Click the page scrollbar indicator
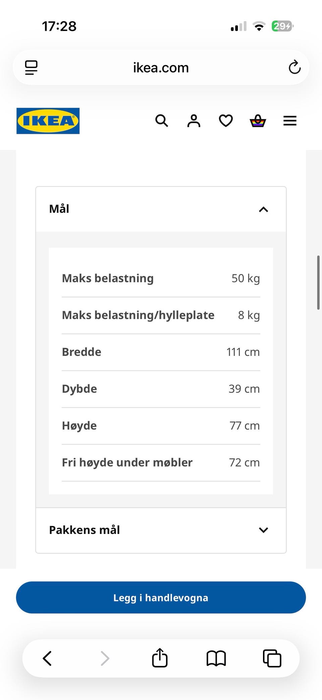This screenshot has width=322, height=700. 318,282
